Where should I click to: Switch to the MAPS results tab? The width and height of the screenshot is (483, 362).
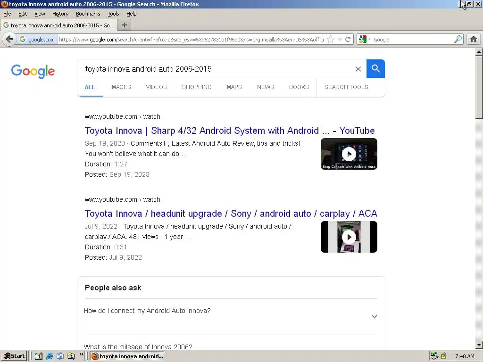[234, 87]
